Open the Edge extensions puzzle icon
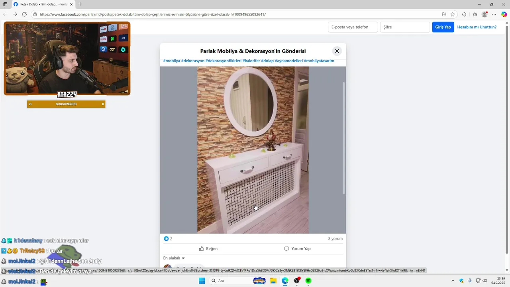Image resolution: width=510 pixels, height=287 pixels. click(464, 14)
